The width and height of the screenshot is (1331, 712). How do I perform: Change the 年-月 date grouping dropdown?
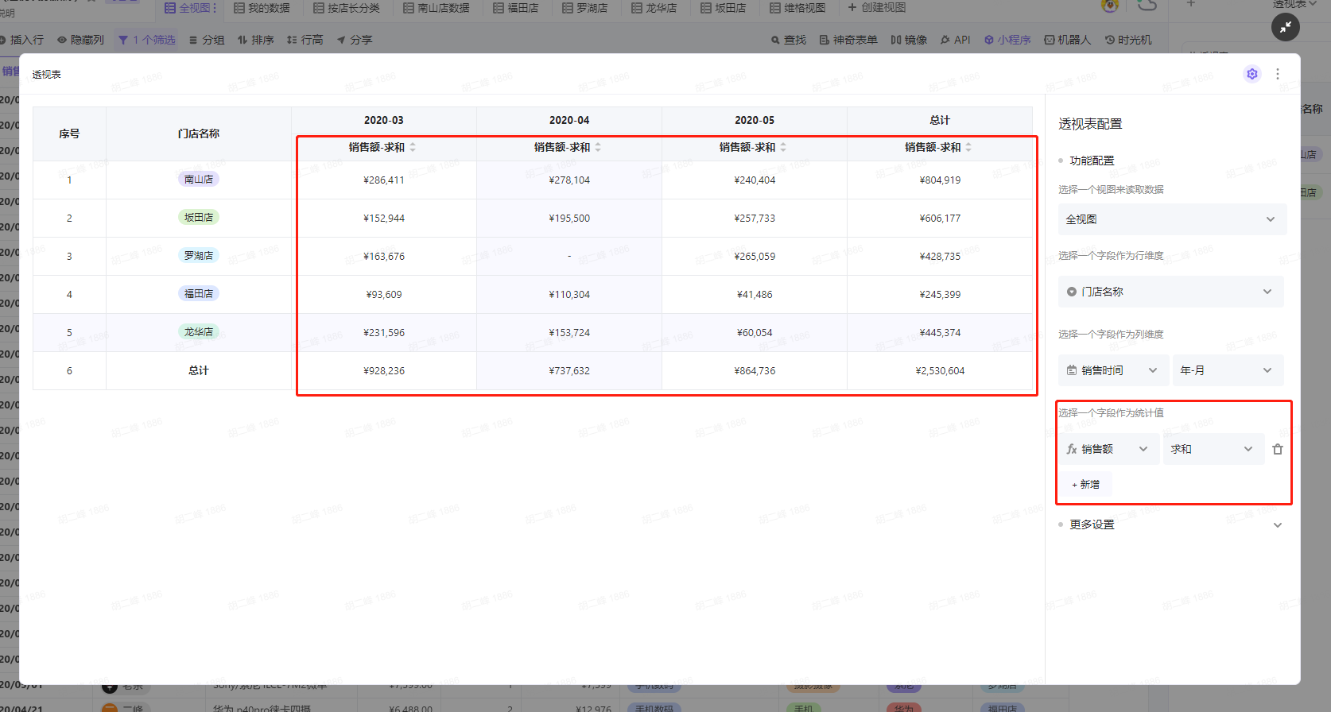[1227, 370]
